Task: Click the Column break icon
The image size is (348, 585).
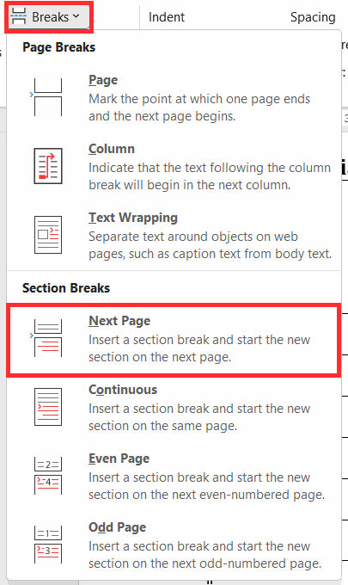Action: click(48, 166)
